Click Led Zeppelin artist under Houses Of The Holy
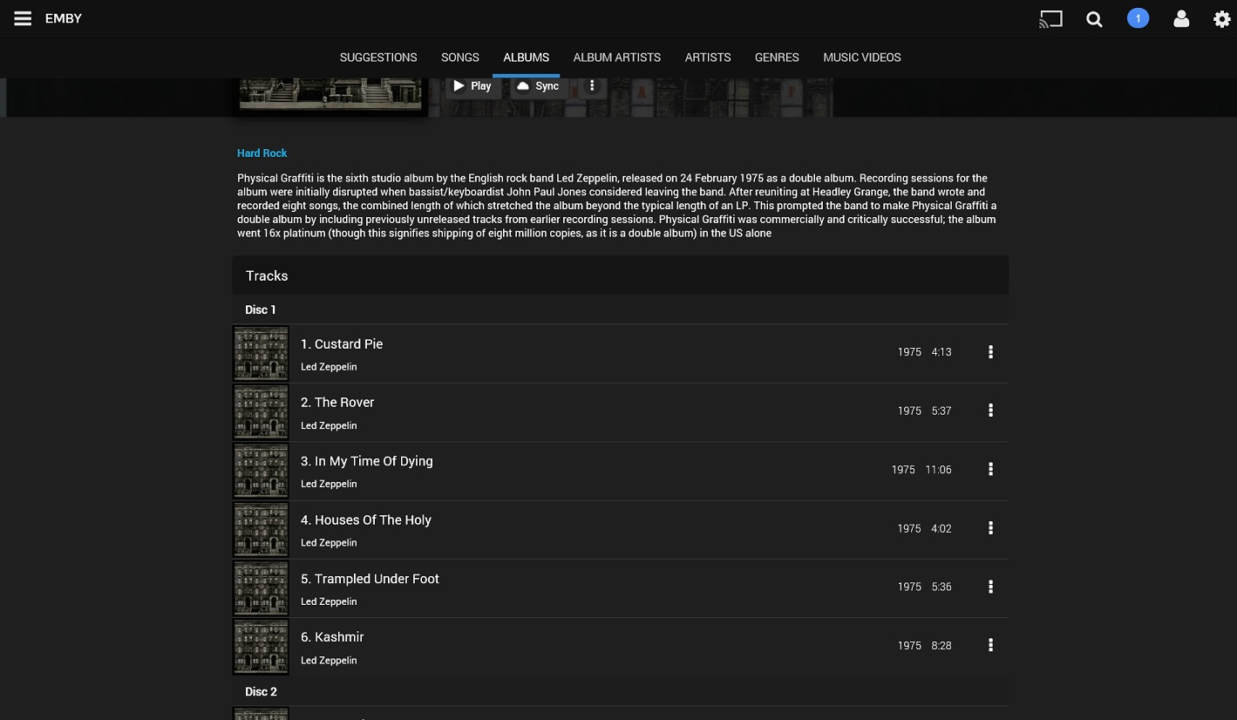This screenshot has height=720, width=1237. 329,543
